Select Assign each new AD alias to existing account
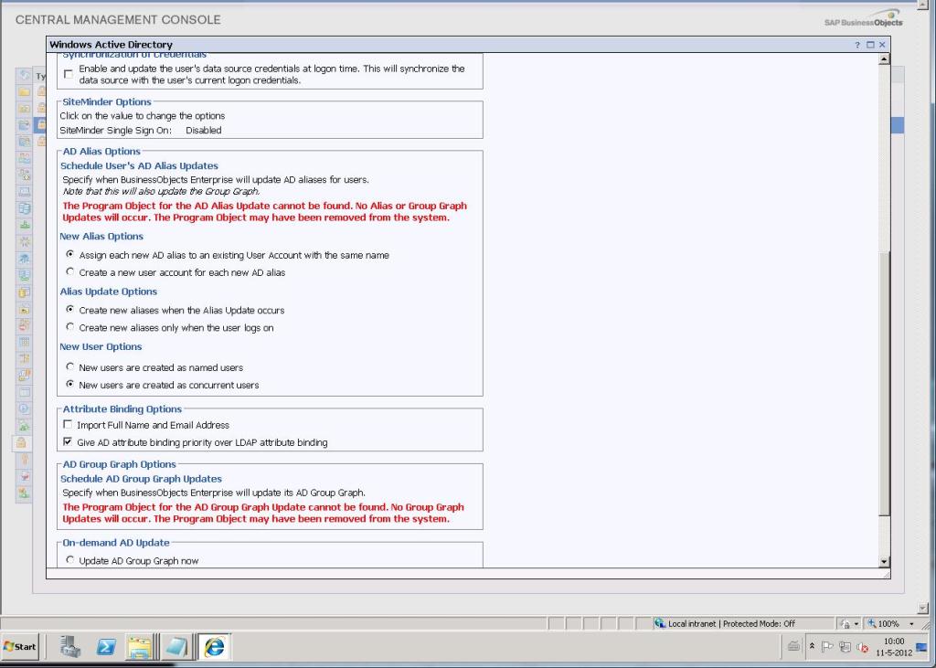Viewport: 936px width, 668px height. pyautogui.click(x=69, y=254)
